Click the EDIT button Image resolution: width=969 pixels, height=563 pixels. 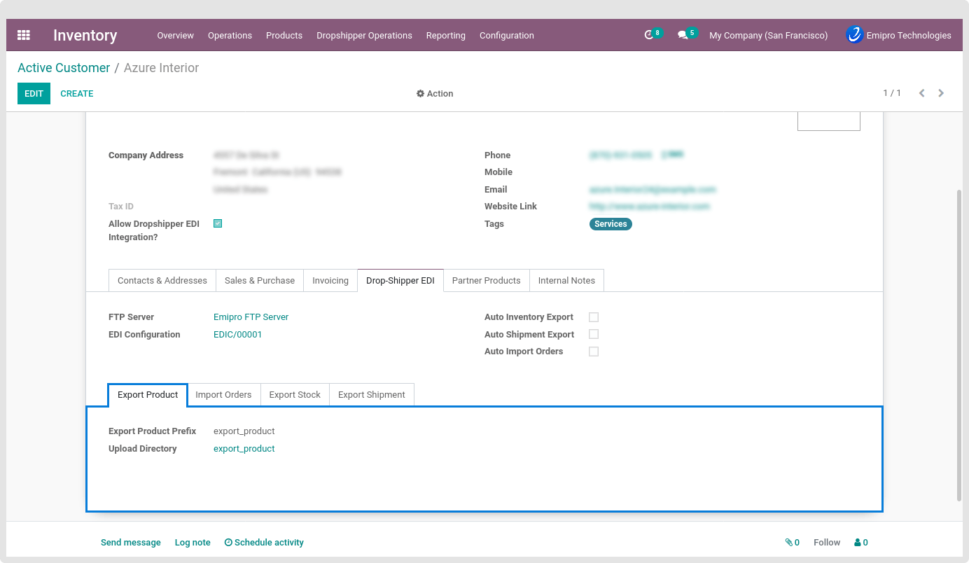(34, 94)
